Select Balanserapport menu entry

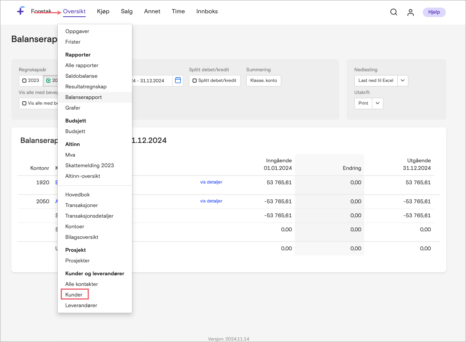(95, 97)
